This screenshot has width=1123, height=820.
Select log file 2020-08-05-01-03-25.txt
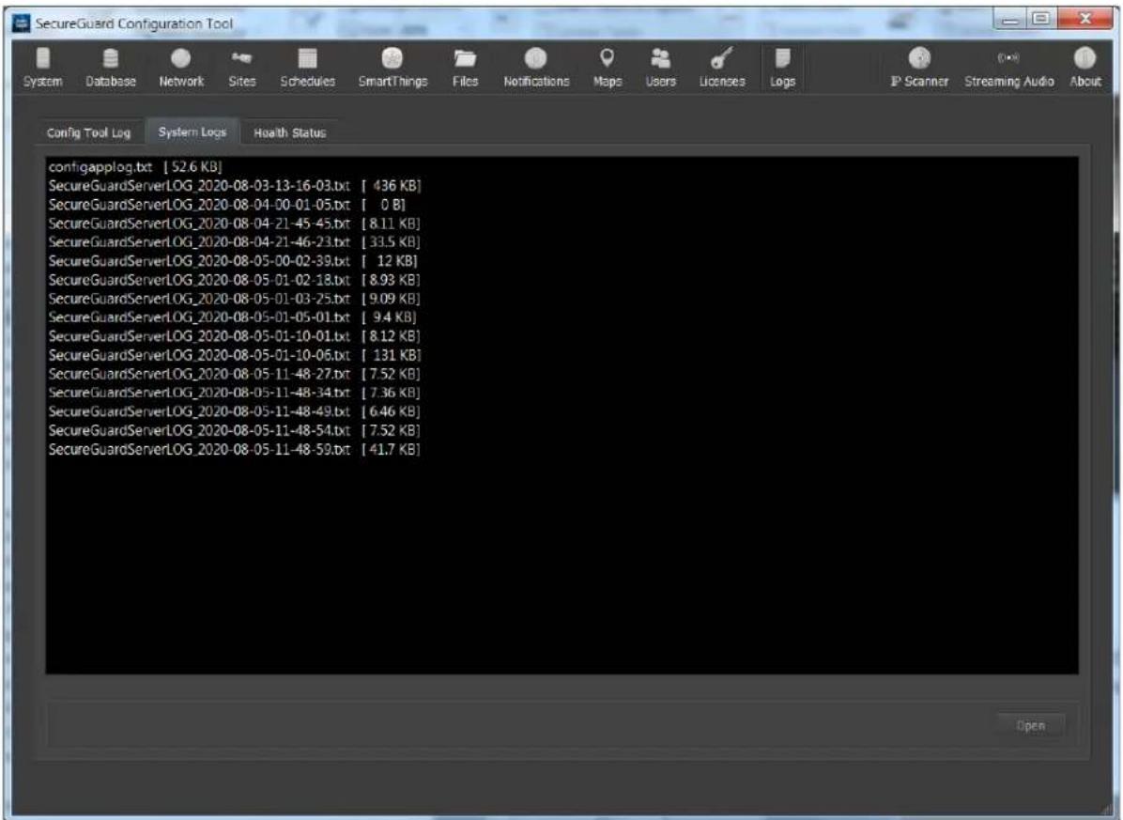(x=234, y=299)
